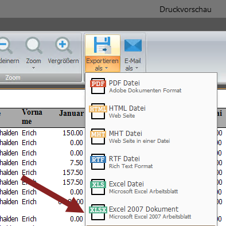Click the Zoom magnifier icon

(34, 45)
